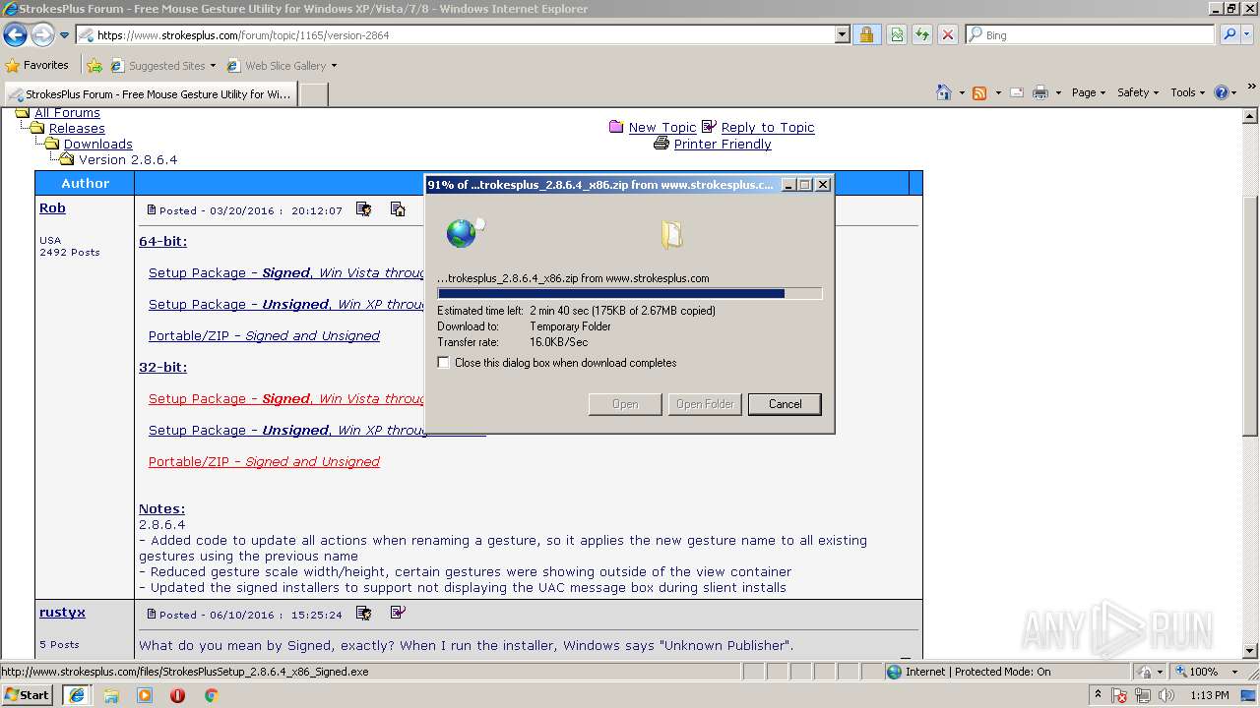Open recent pages dropdown beside Forward arrow
The image size is (1260, 708).
[x=64, y=35]
